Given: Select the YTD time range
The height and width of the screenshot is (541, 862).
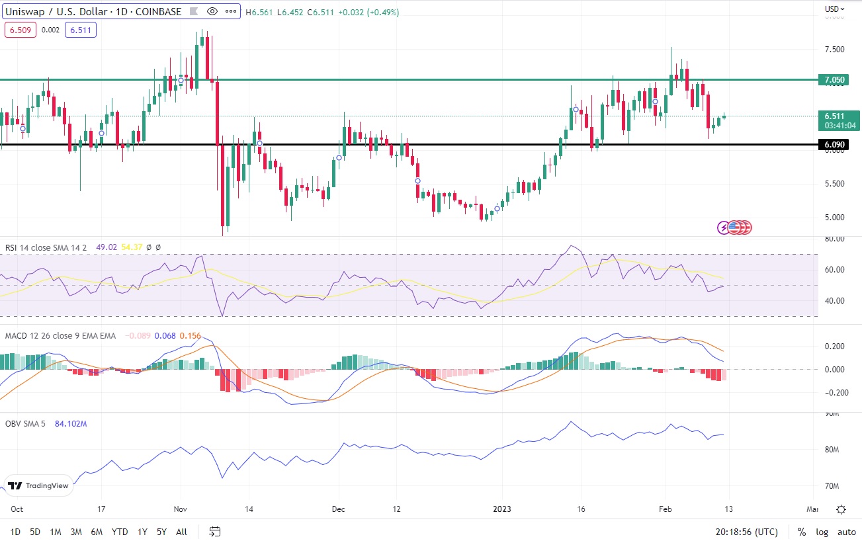Looking at the screenshot, I should (x=120, y=532).
